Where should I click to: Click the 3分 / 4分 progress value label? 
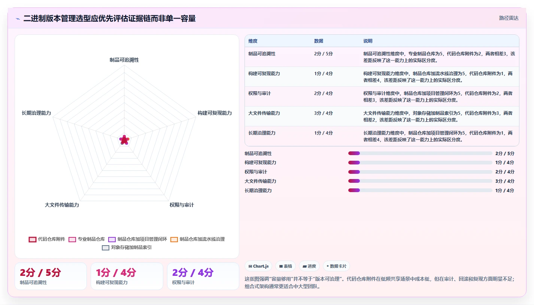click(505, 181)
